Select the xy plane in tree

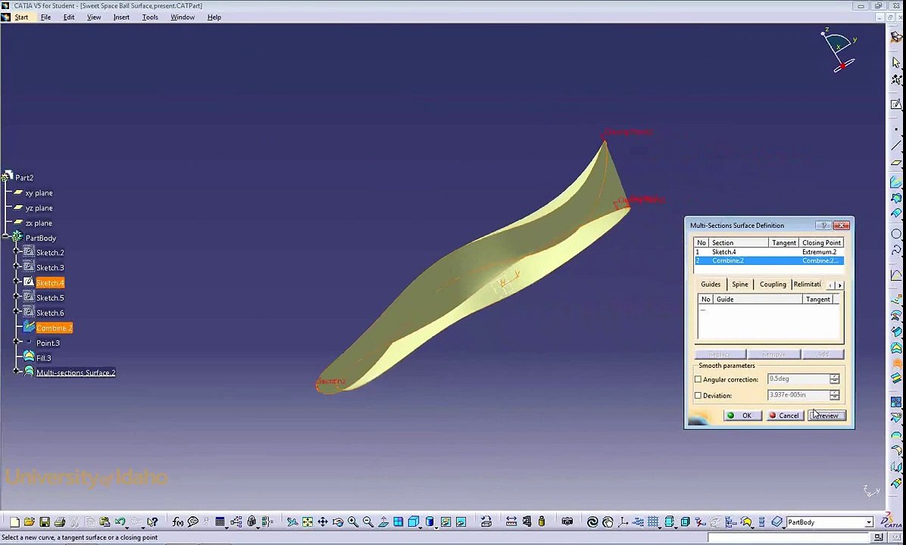39,193
